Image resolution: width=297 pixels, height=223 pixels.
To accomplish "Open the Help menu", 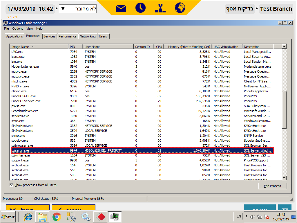I will click(x=39, y=28).
